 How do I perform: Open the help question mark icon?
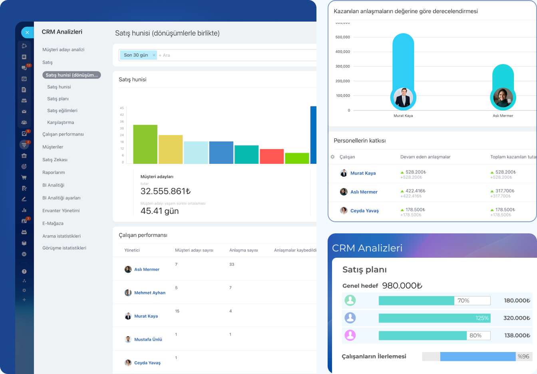pyautogui.click(x=24, y=271)
